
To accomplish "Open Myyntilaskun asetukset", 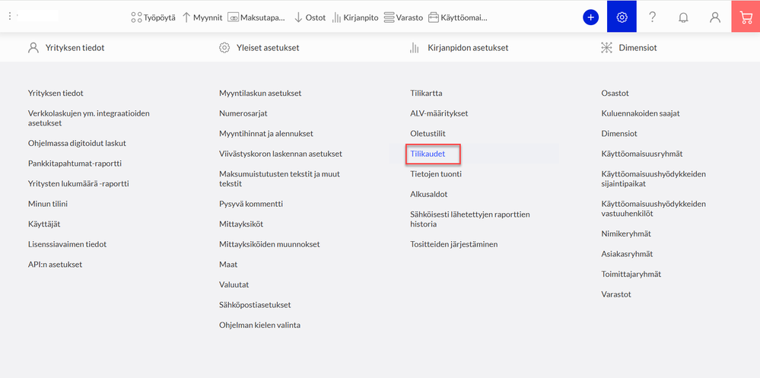I will [x=260, y=93].
